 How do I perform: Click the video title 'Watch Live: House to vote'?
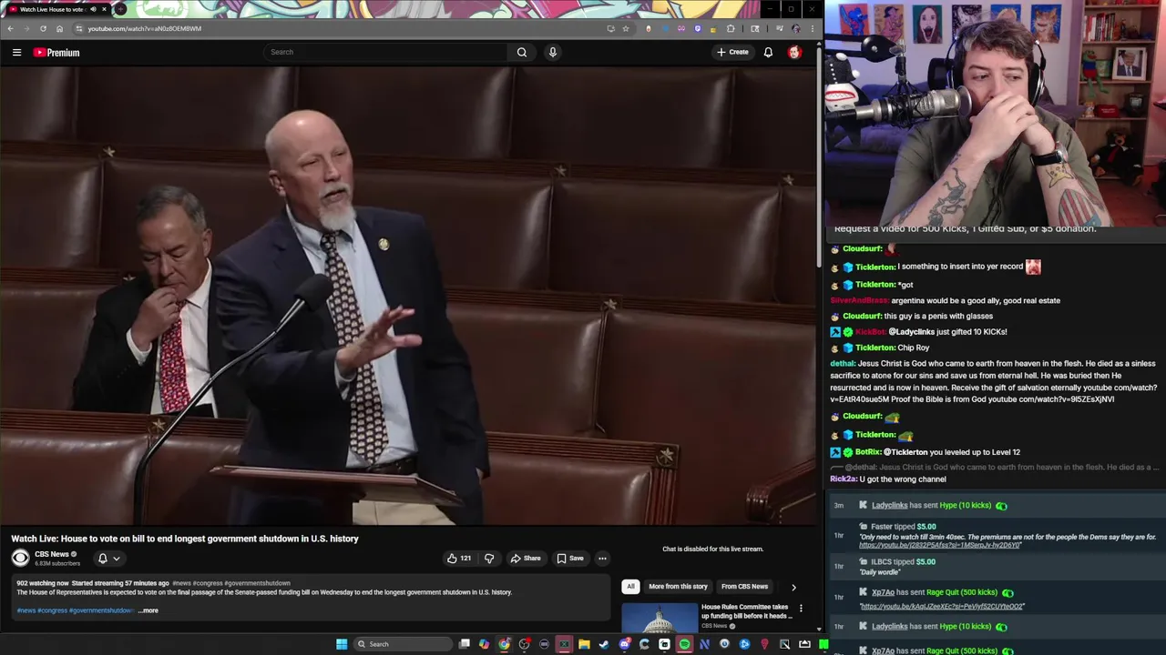click(185, 539)
